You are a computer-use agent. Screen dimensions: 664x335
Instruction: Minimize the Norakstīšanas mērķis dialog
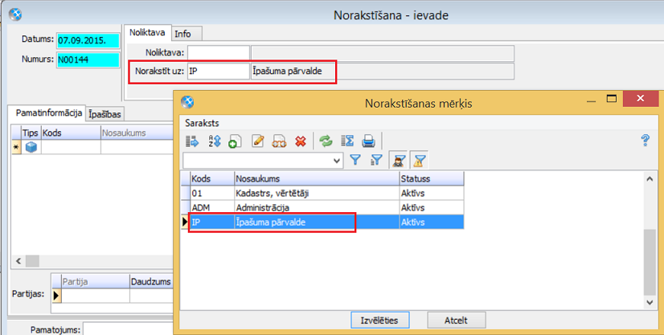click(591, 100)
